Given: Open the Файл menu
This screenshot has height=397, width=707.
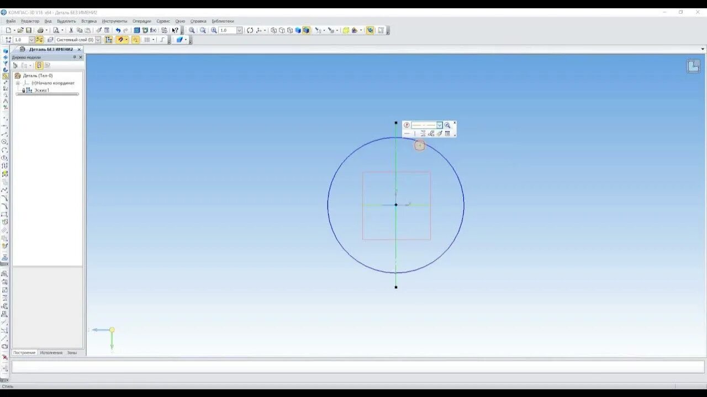Looking at the screenshot, I should click(10, 21).
